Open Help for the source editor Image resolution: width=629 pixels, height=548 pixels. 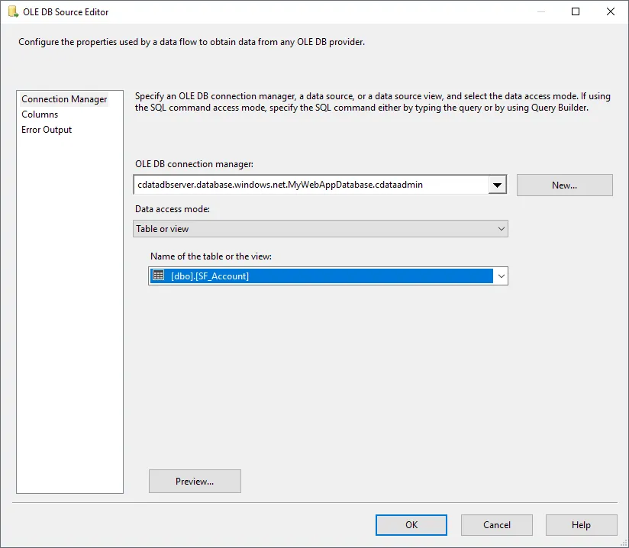point(581,524)
